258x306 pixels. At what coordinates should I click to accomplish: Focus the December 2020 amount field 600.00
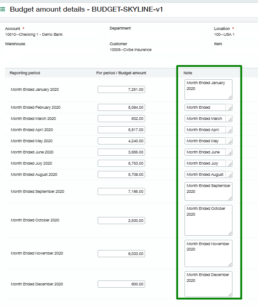(121, 284)
